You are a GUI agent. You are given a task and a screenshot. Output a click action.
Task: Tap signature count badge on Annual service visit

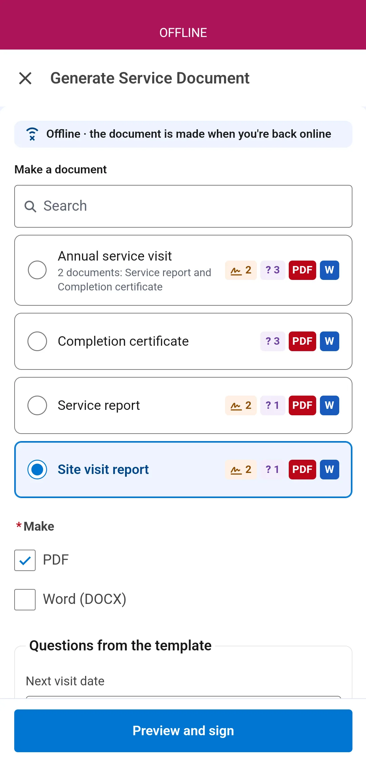pyautogui.click(x=241, y=270)
